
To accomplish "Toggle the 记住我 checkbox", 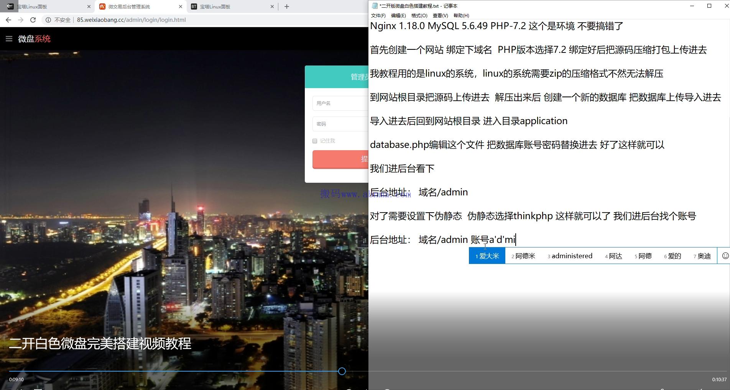I will tap(315, 141).
